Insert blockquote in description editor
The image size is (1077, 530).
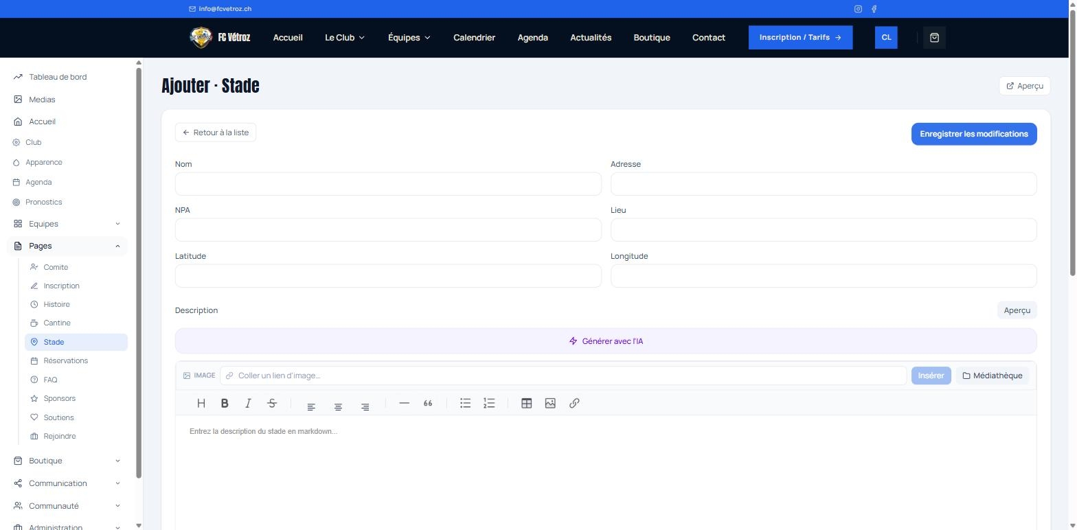pos(428,404)
